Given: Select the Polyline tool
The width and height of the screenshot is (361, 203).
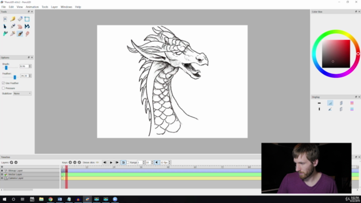Looking at the screenshot, I should pos(27,27).
